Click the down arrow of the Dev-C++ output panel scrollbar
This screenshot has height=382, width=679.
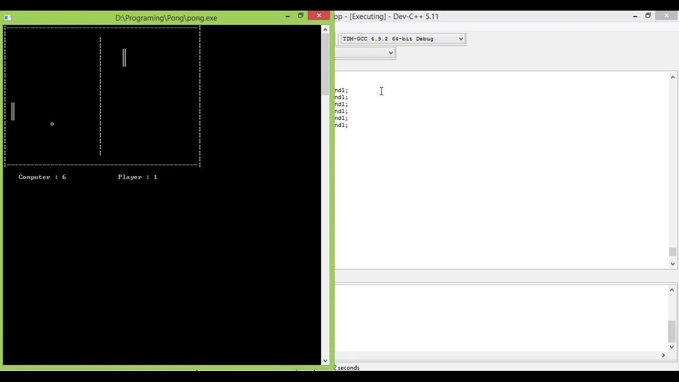point(672,347)
